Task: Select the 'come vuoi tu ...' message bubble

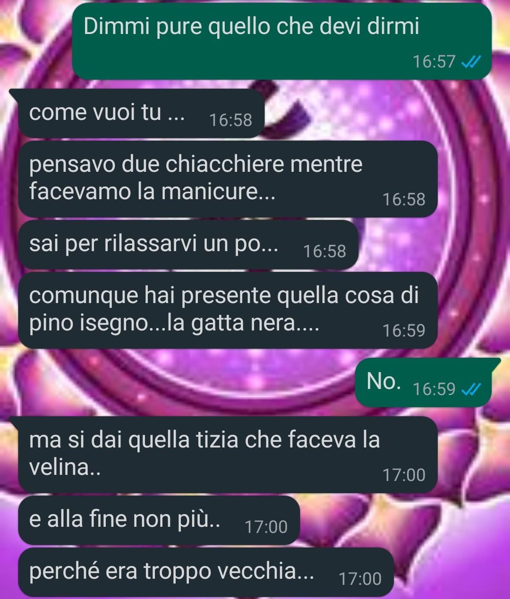Action: pos(141,113)
